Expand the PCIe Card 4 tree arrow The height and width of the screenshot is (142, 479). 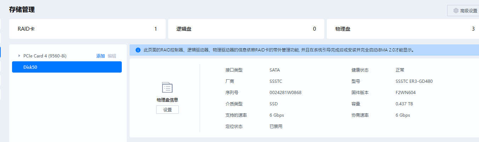click(19, 56)
